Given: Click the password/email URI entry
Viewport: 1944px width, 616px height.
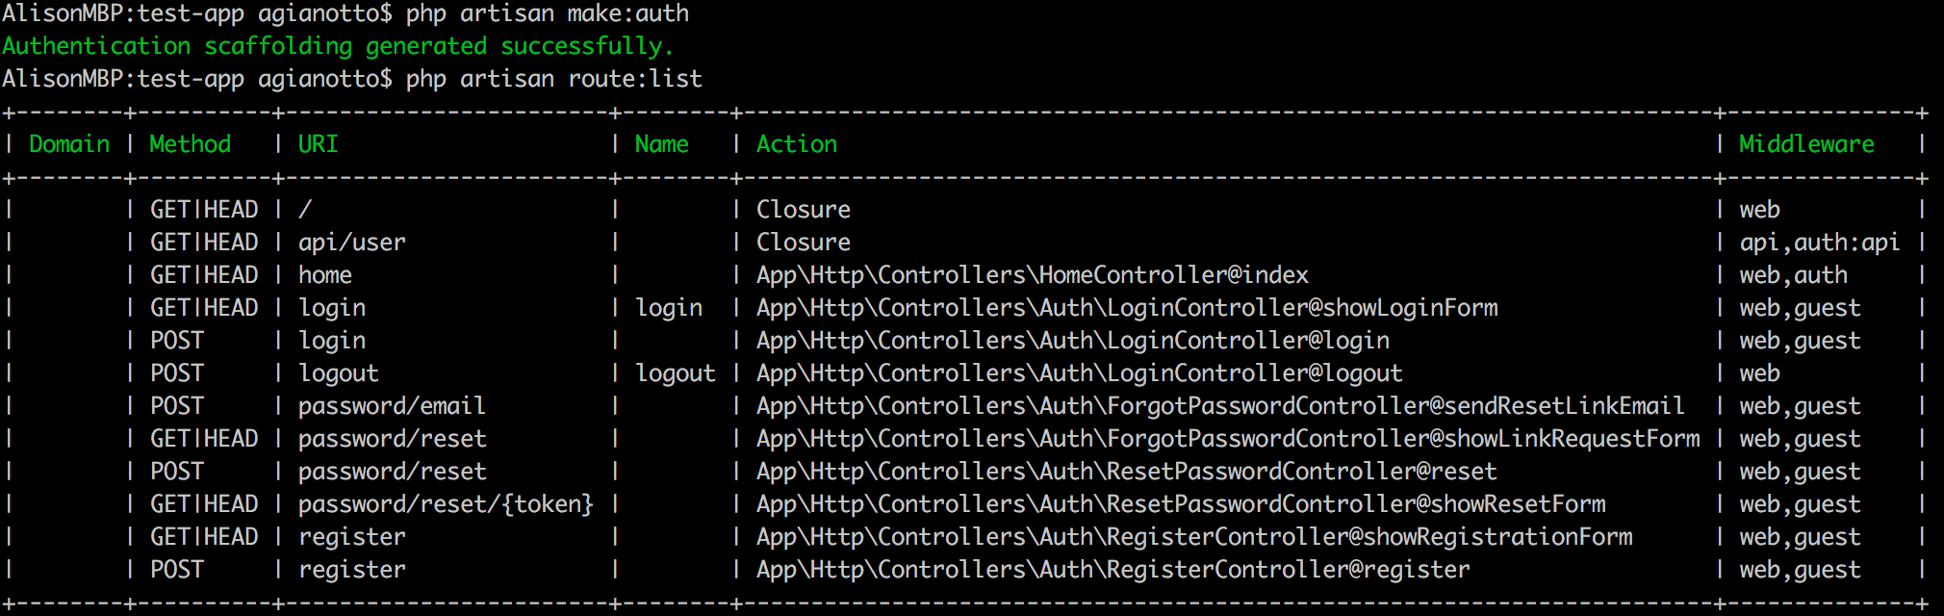Looking at the screenshot, I should (x=393, y=406).
